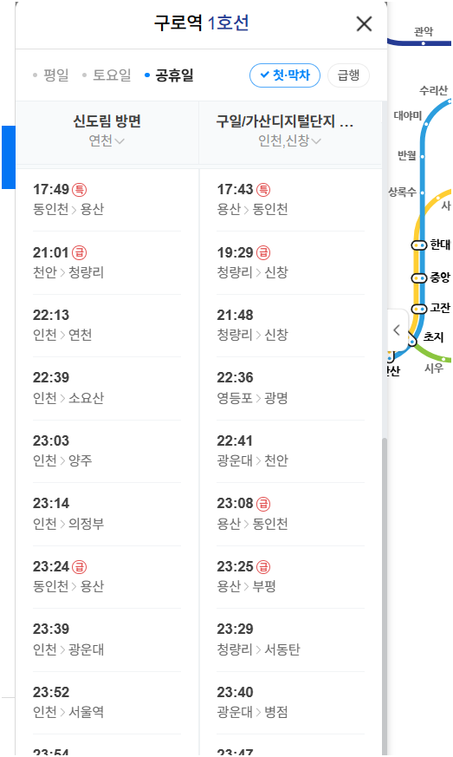This screenshot has height=757, width=453.
Task: Select 한대 station icon on the map
Action: tap(418, 245)
